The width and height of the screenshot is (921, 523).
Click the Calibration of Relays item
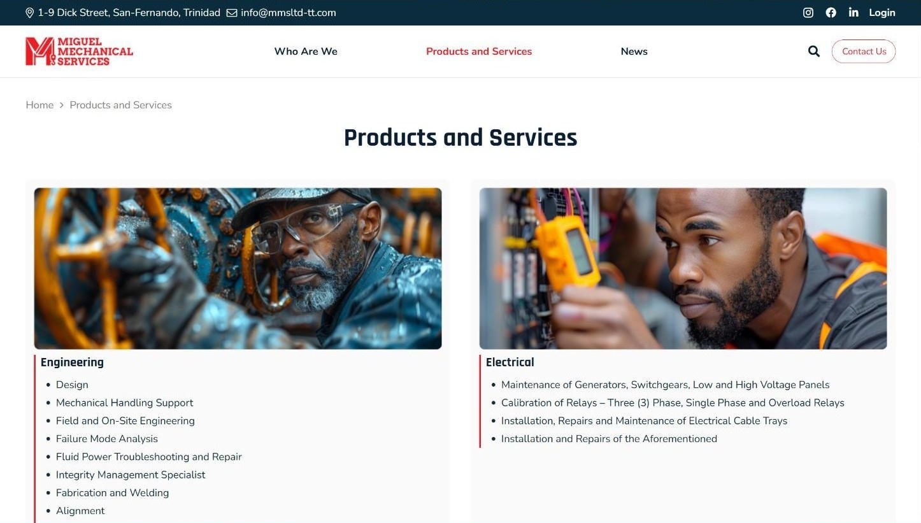tap(673, 403)
